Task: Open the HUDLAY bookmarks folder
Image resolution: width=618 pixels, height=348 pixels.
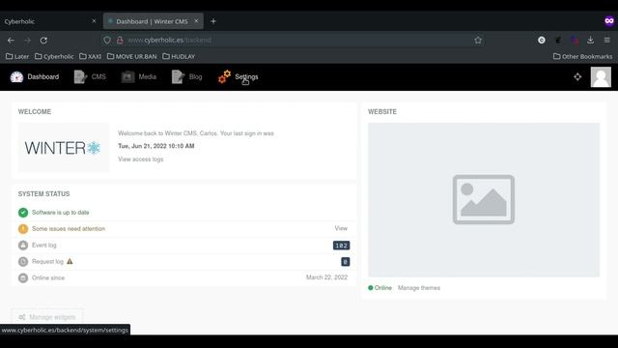Action: (x=179, y=56)
